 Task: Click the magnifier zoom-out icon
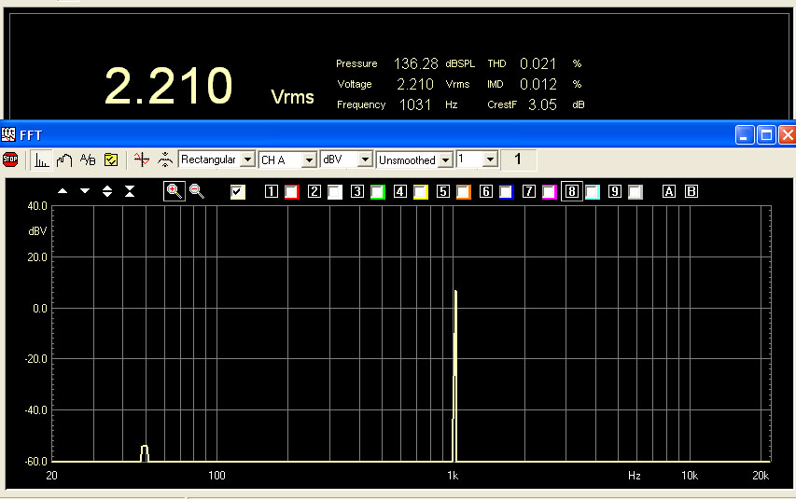(196, 191)
